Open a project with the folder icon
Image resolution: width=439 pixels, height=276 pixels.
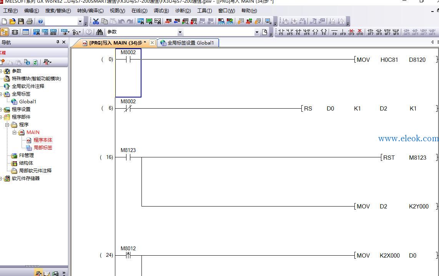coord(12,21)
